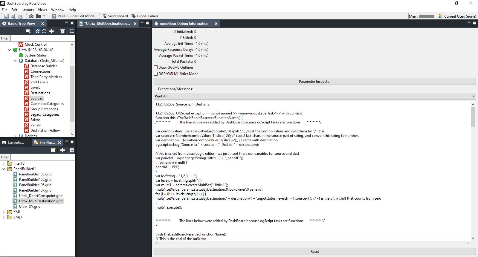Click the refresh icon in Basic Tree View

pyautogui.click(x=44, y=31)
